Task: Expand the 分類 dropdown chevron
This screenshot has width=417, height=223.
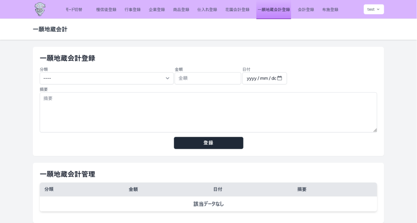Action: coord(167,78)
